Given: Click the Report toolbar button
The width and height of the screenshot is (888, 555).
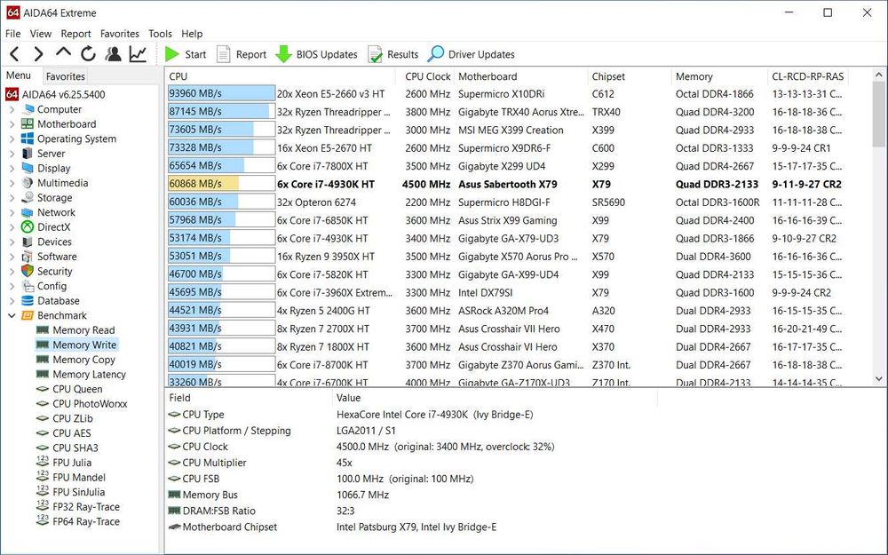Looking at the screenshot, I should (242, 54).
